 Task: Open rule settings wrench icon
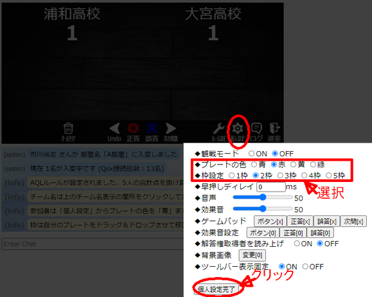(218, 129)
